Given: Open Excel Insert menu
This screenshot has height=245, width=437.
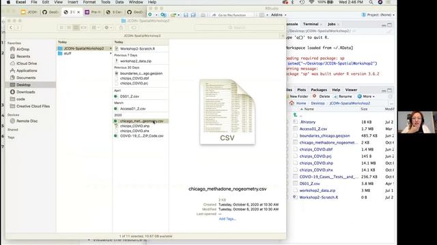Looking at the screenshot, I should click(x=73, y=2).
